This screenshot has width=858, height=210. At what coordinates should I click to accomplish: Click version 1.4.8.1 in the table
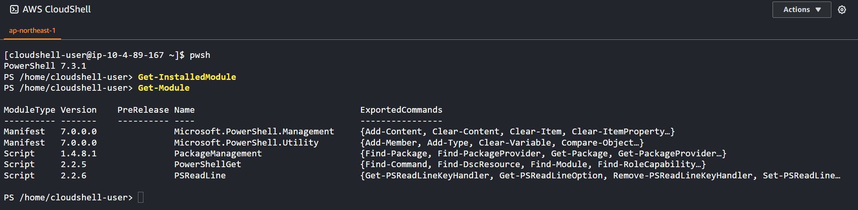click(x=78, y=153)
